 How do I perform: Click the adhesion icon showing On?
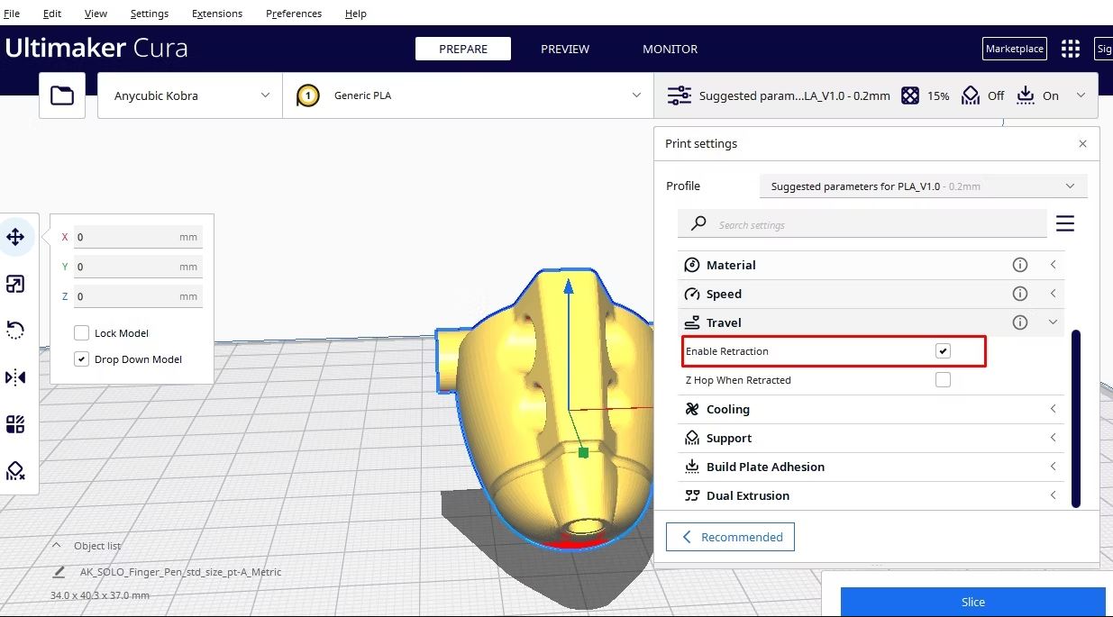[x=1026, y=95]
